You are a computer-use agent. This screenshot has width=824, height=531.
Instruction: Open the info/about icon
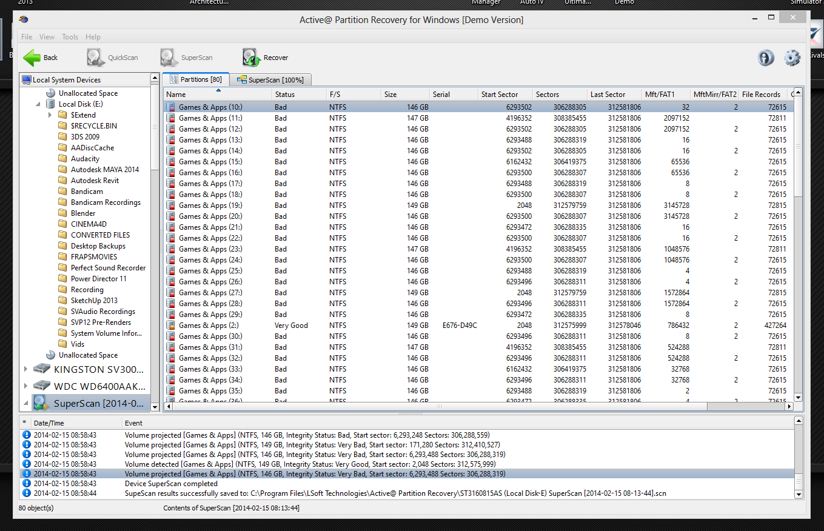(x=766, y=58)
